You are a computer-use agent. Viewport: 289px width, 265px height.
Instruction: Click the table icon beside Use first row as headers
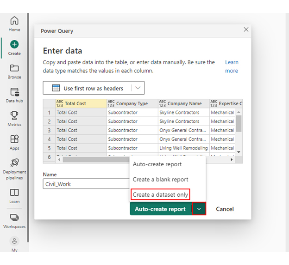(x=56, y=88)
